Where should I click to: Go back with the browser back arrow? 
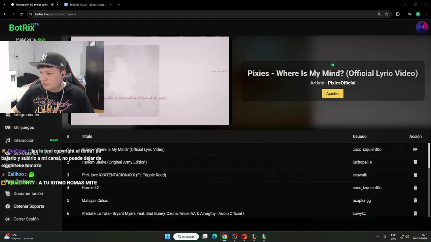pyautogui.click(x=5, y=14)
